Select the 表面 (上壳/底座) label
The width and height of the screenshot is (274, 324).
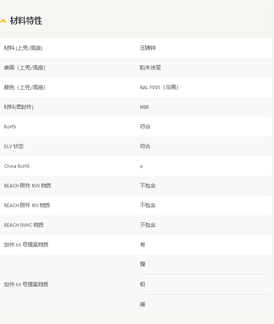(x=24, y=67)
